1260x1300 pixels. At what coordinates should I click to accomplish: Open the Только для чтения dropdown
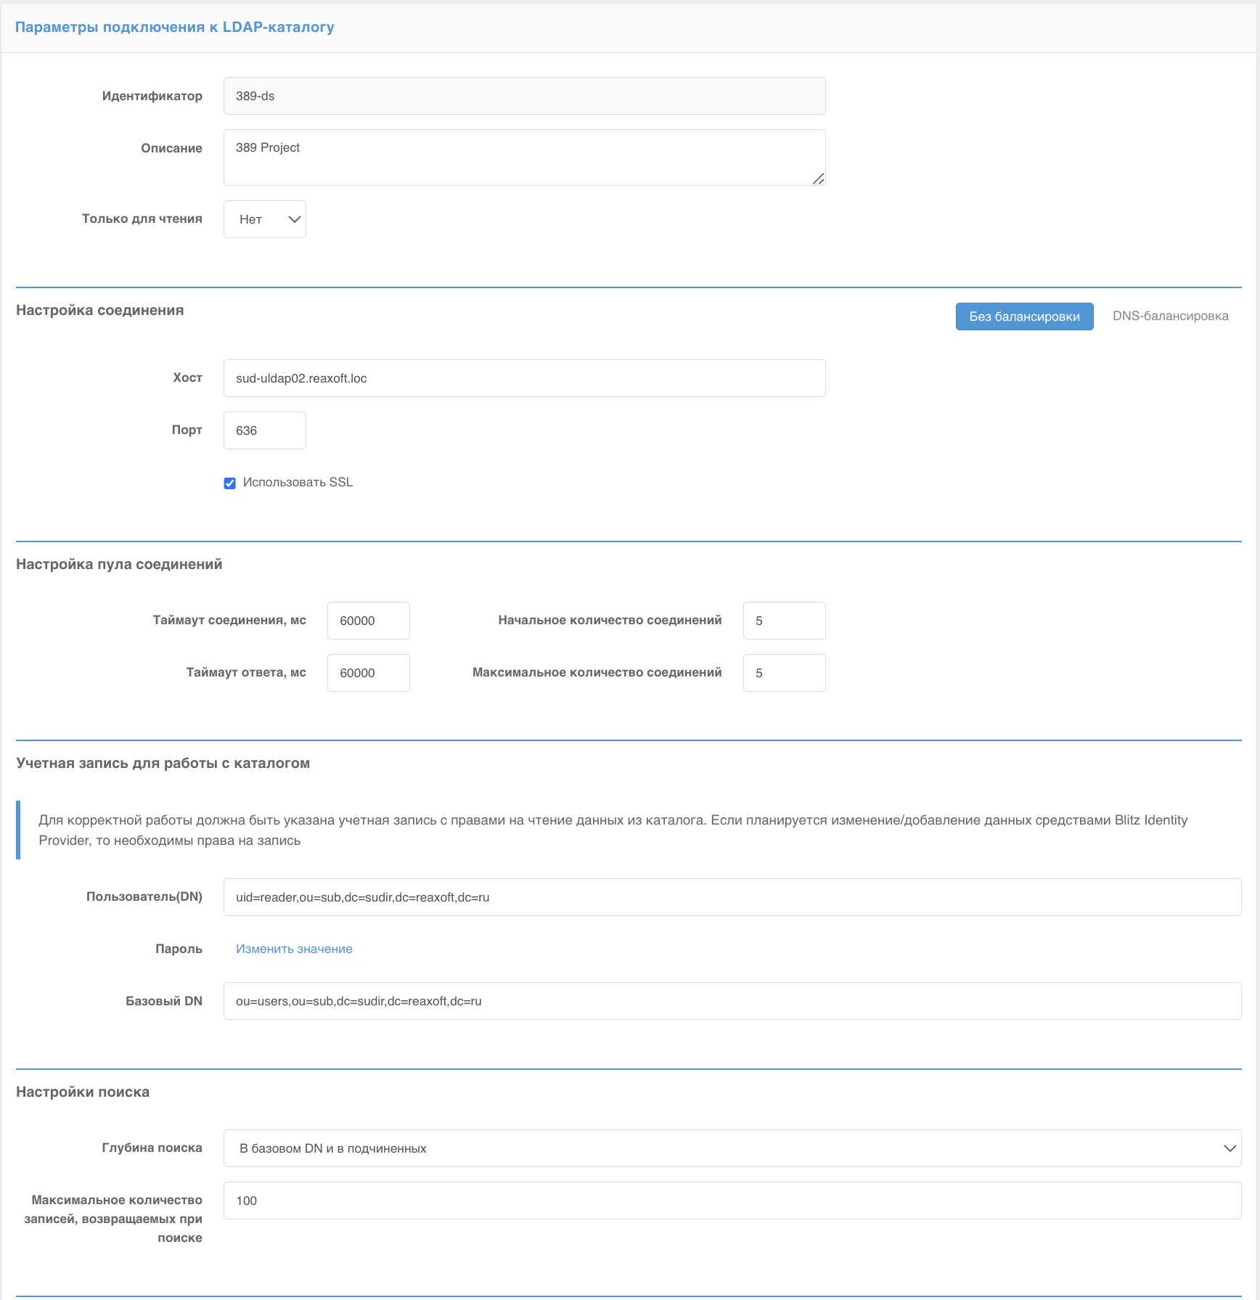point(265,219)
